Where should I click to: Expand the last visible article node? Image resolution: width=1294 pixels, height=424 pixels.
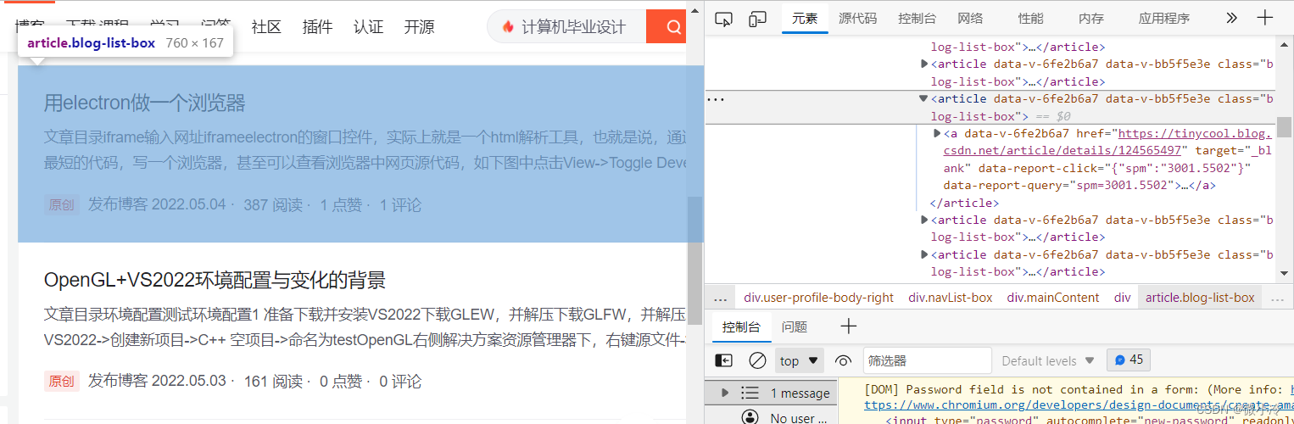tap(924, 254)
